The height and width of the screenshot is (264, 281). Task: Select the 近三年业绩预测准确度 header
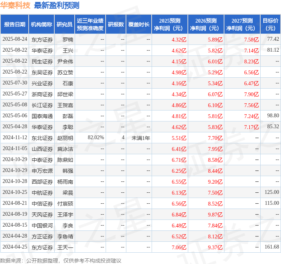pos(90,25)
